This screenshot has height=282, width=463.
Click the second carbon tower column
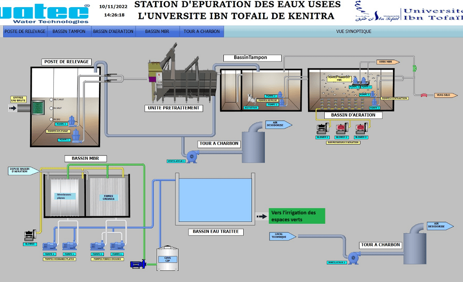point(415,249)
